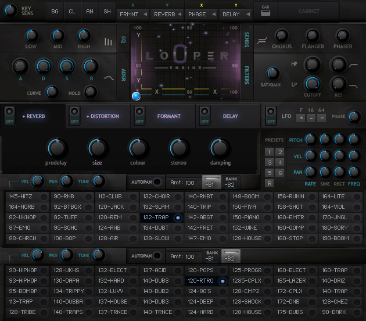Select the 175-DUBS loop

click(x=296, y=312)
